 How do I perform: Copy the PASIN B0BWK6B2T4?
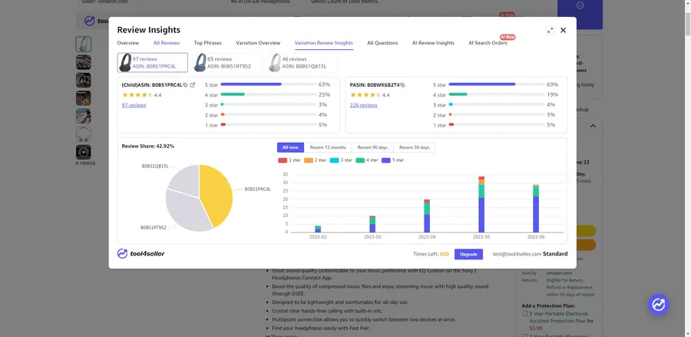tap(403, 85)
